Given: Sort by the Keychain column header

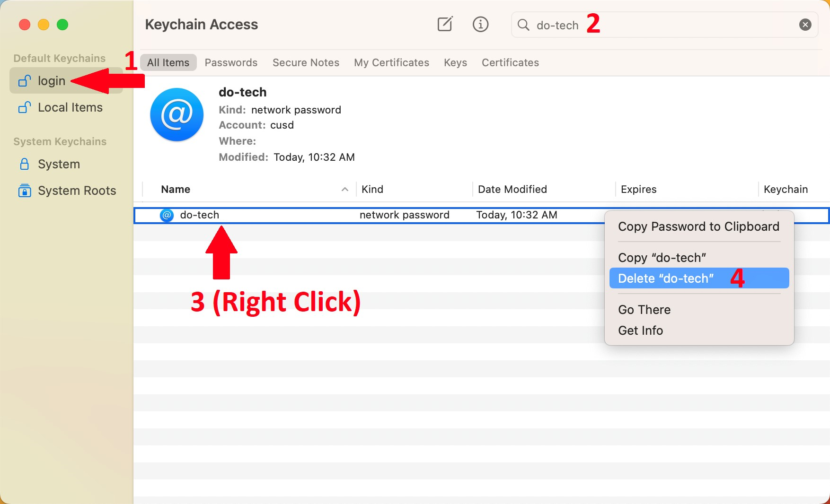Looking at the screenshot, I should click(786, 189).
